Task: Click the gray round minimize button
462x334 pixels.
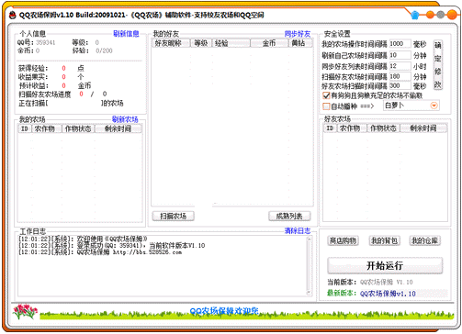Action: click(x=440, y=15)
